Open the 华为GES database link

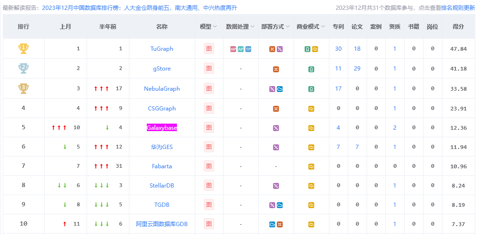click(x=162, y=147)
